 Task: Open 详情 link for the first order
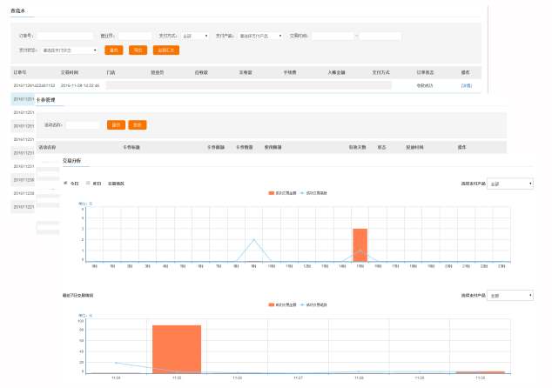pos(465,86)
